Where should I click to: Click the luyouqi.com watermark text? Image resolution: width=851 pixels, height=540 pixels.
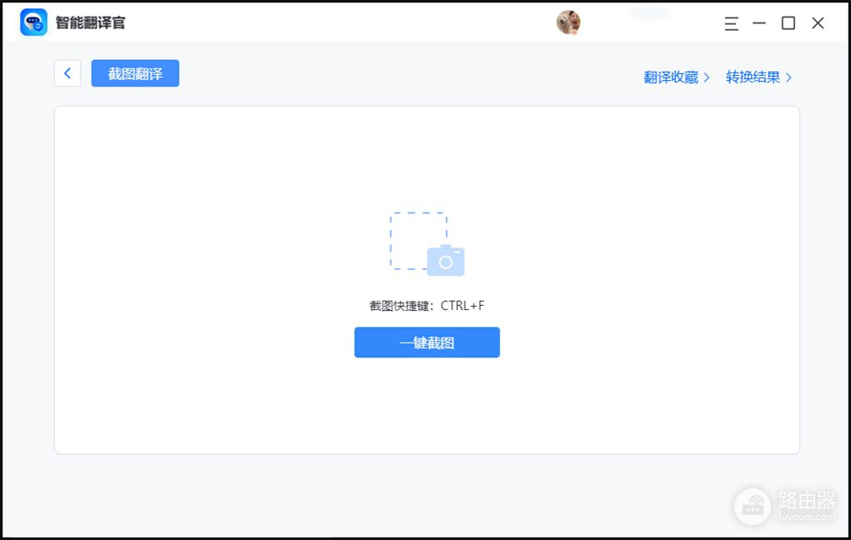807,517
